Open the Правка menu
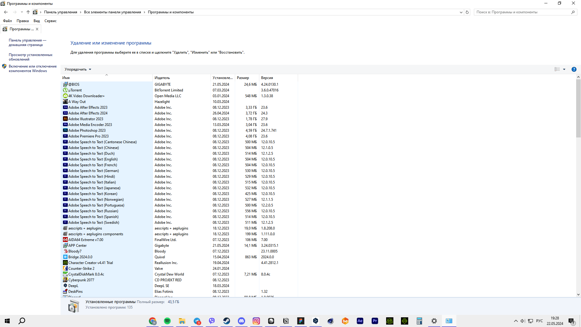The height and width of the screenshot is (327, 581). (23, 21)
